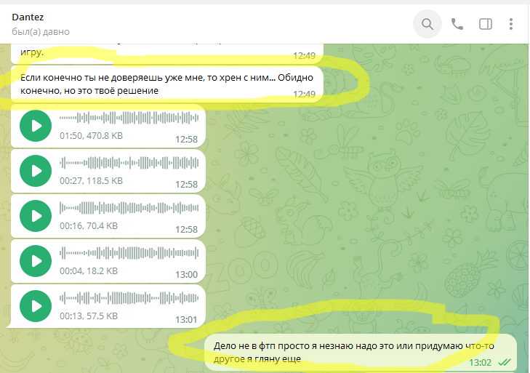The height and width of the screenshot is (373, 530).
Task: Click the read checkmarks on the 13:02 message
Action: pyautogui.click(x=504, y=362)
